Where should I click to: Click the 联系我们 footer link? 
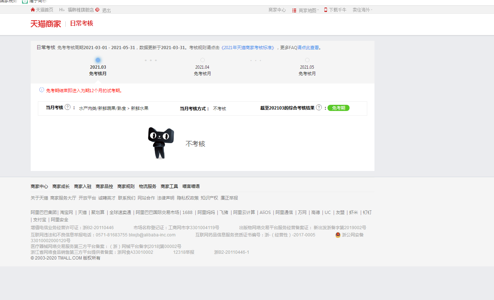pos(127,198)
